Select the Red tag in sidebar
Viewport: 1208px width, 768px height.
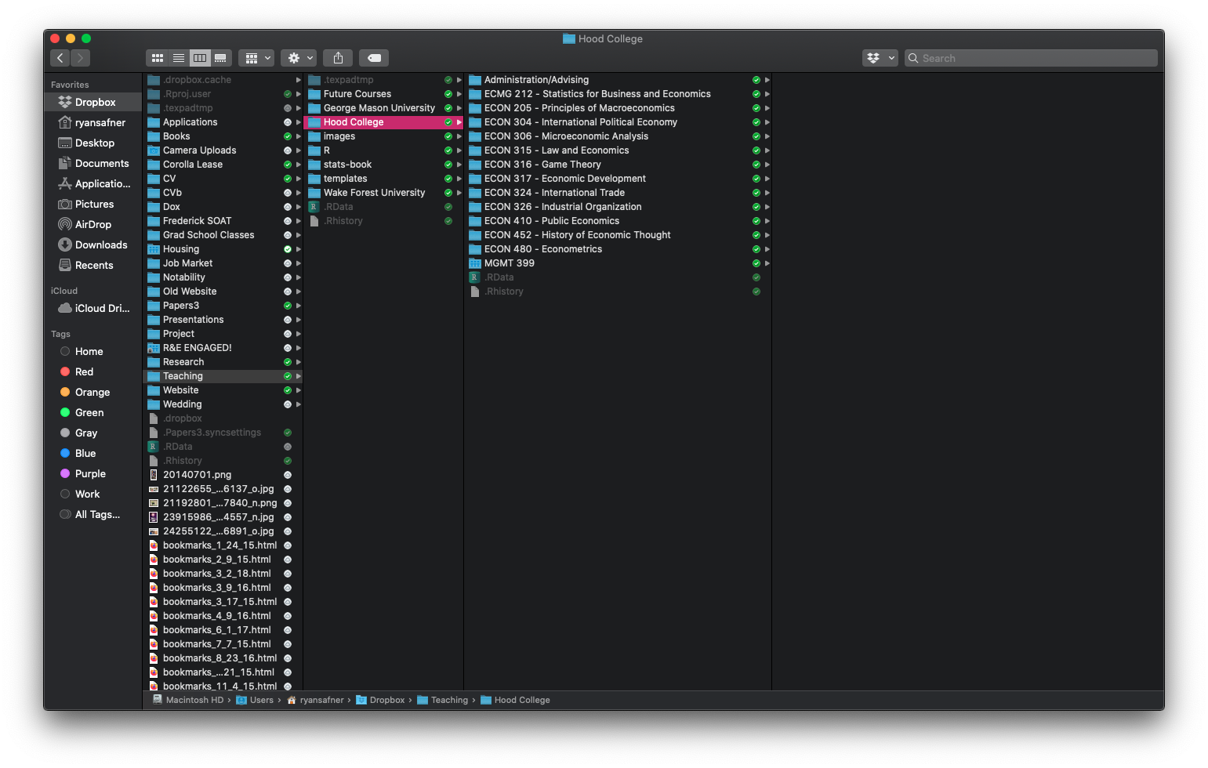pyautogui.click(x=84, y=371)
